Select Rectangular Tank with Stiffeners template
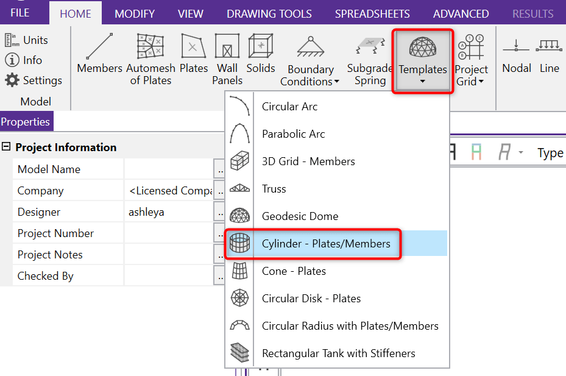This screenshot has height=376, width=566. click(338, 353)
